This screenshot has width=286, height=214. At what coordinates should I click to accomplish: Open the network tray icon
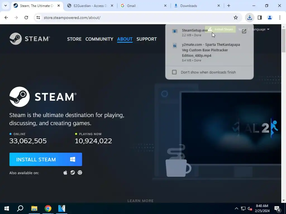coord(243,208)
